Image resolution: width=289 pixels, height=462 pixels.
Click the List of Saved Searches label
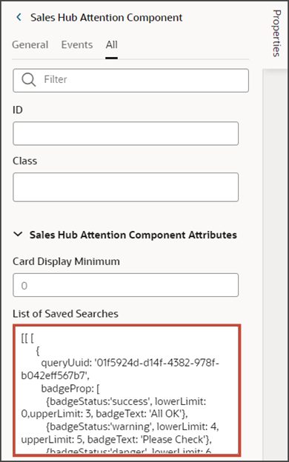point(65,314)
